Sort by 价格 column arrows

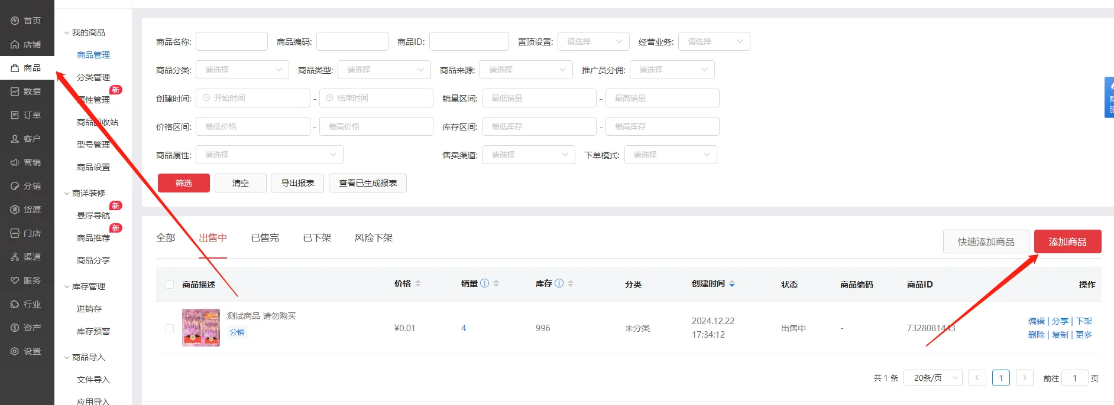[418, 283]
